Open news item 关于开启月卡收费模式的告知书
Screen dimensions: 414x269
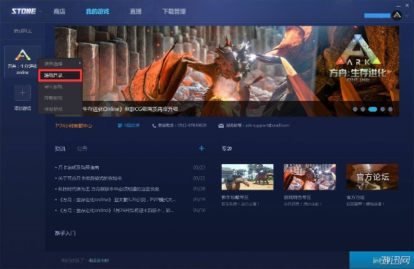(90, 178)
